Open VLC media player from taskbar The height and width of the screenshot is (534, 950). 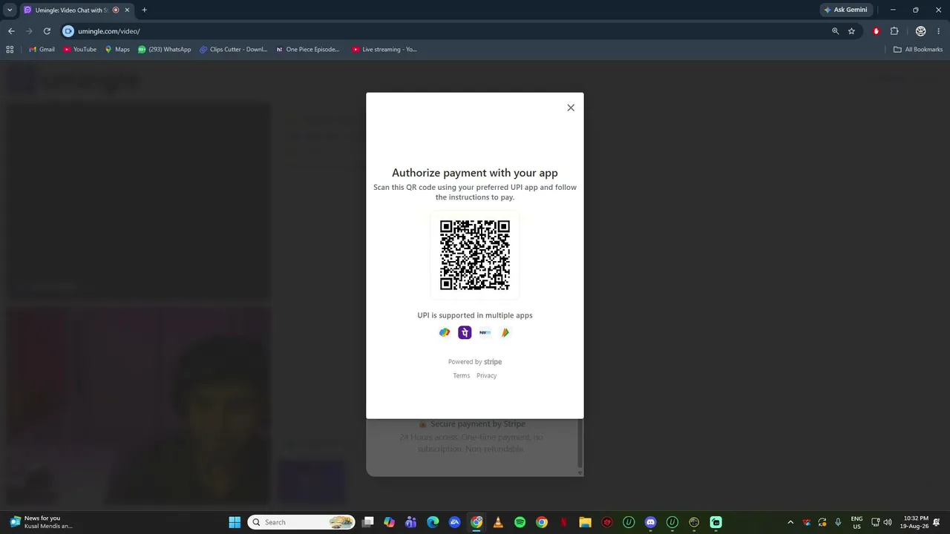click(498, 522)
